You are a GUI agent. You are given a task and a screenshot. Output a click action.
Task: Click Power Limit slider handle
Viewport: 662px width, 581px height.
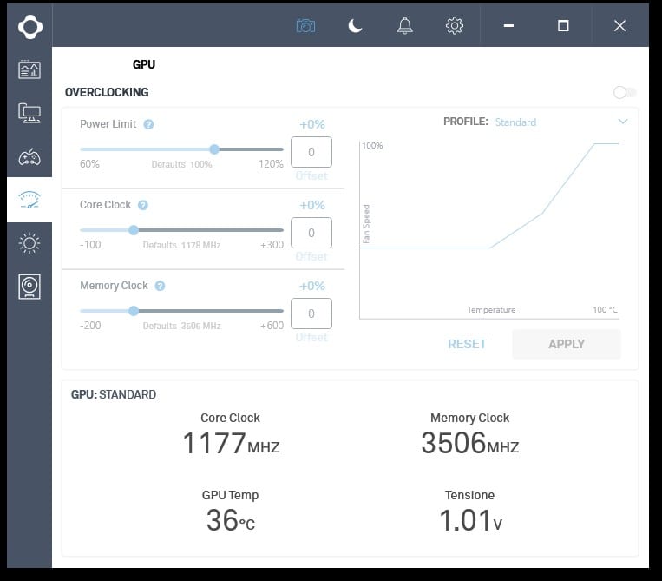click(x=214, y=149)
